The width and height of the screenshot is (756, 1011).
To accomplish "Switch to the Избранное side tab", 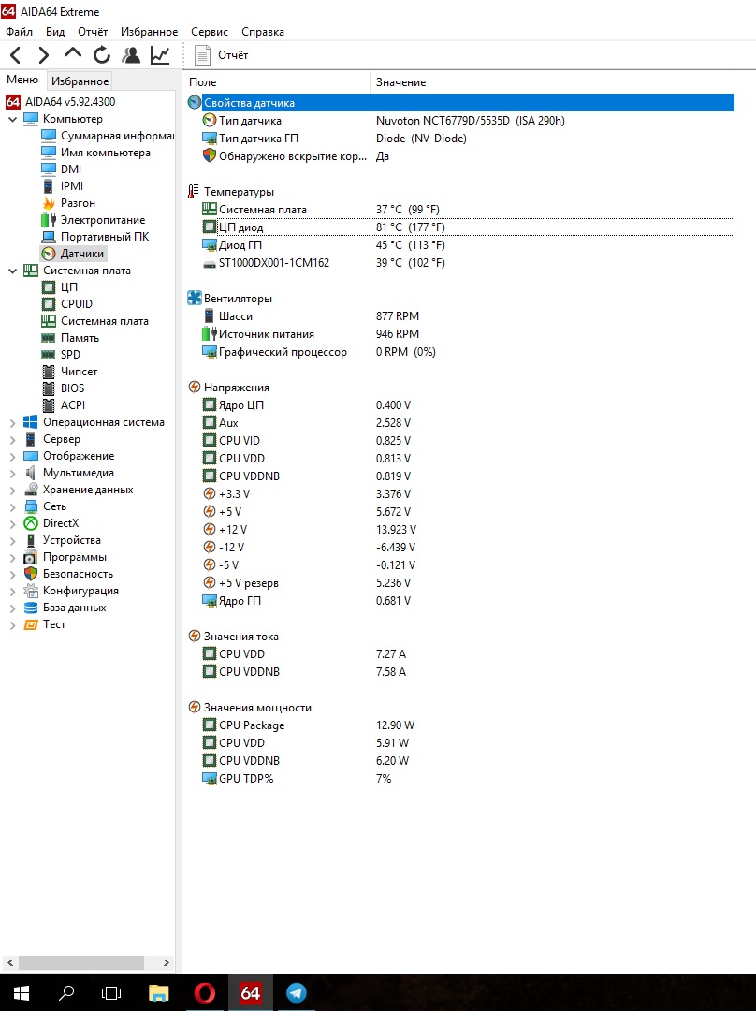I will [x=80, y=81].
